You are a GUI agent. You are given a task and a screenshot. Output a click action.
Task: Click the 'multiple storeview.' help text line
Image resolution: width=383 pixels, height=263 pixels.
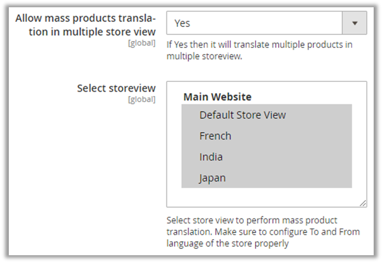coord(204,56)
